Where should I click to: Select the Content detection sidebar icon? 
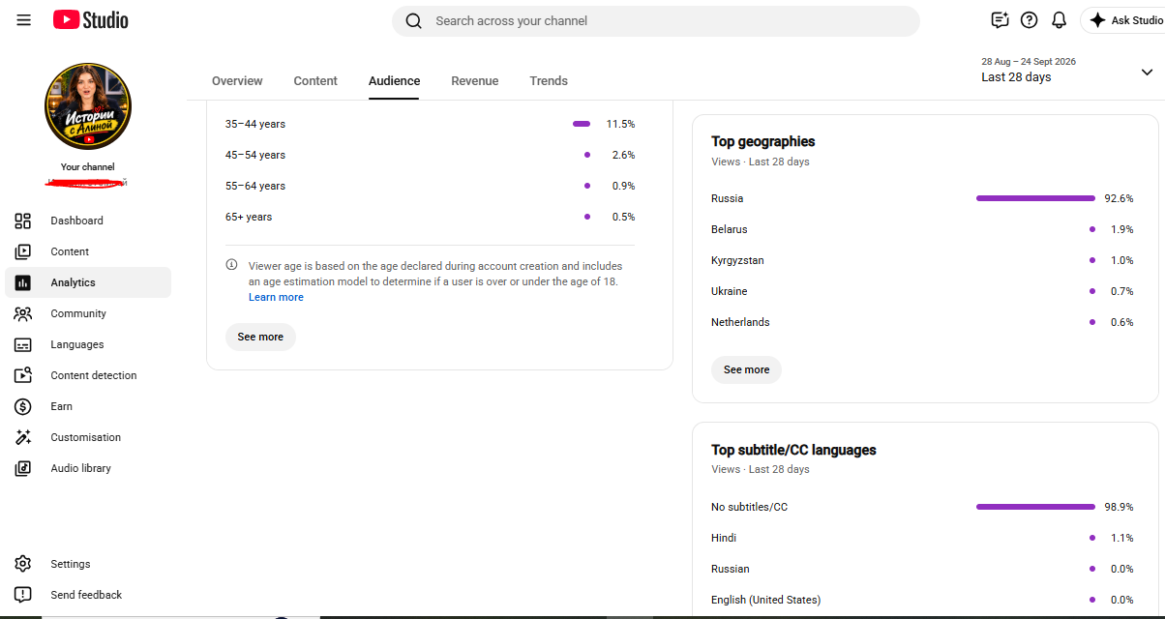[23, 375]
